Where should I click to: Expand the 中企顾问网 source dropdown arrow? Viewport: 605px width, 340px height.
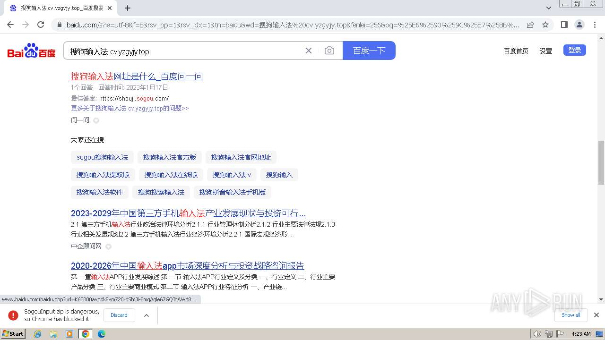coord(108,246)
